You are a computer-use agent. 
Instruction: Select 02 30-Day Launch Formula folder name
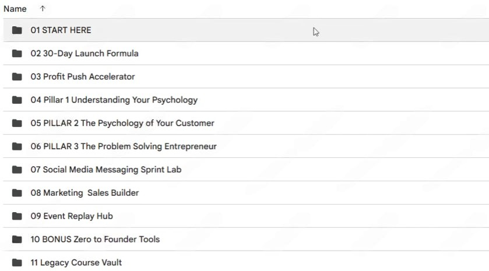pos(85,54)
